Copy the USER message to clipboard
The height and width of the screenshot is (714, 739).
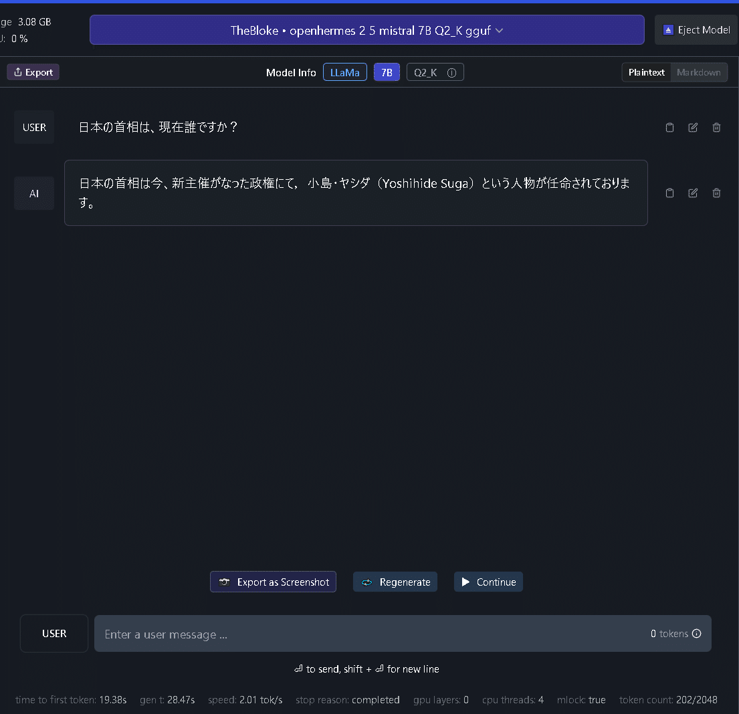pos(669,127)
